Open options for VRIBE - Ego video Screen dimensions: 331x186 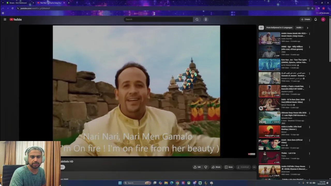click(309, 47)
